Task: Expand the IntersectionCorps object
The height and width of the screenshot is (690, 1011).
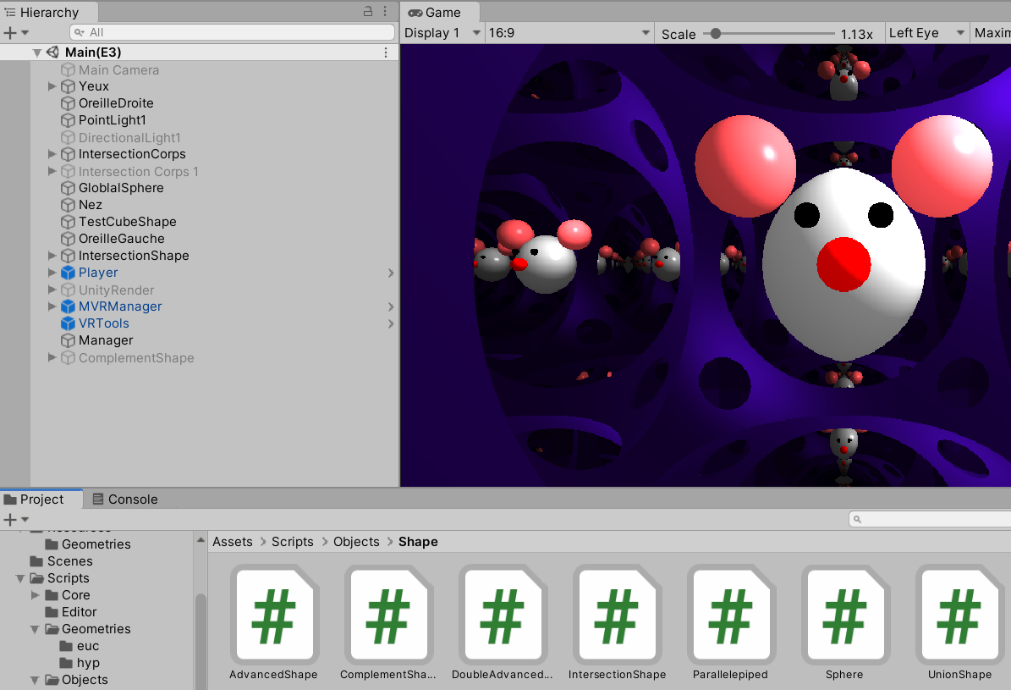Action: [x=52, y=153]
